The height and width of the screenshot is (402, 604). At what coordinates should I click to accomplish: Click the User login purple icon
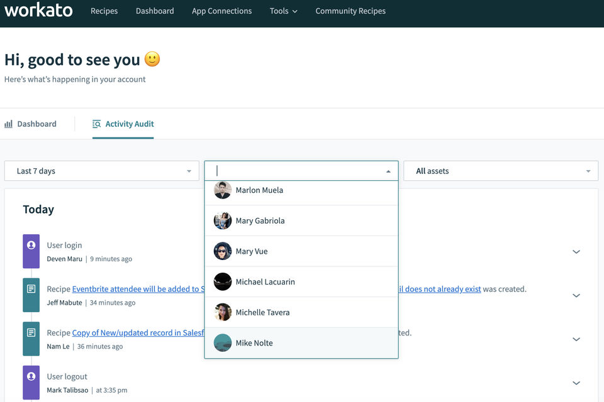tap(31, 251)
